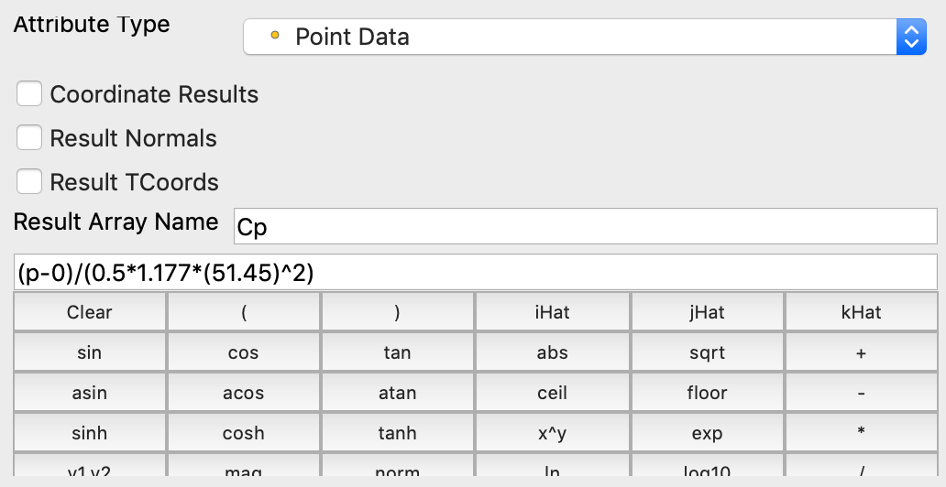Image resolution: width=946 pixels, height=487 pixels.
Task: Insert an opening parenthesis
Action: click(244, 313)
